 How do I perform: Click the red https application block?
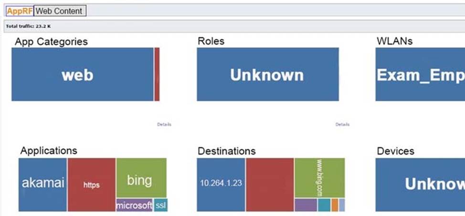point(91,185)
